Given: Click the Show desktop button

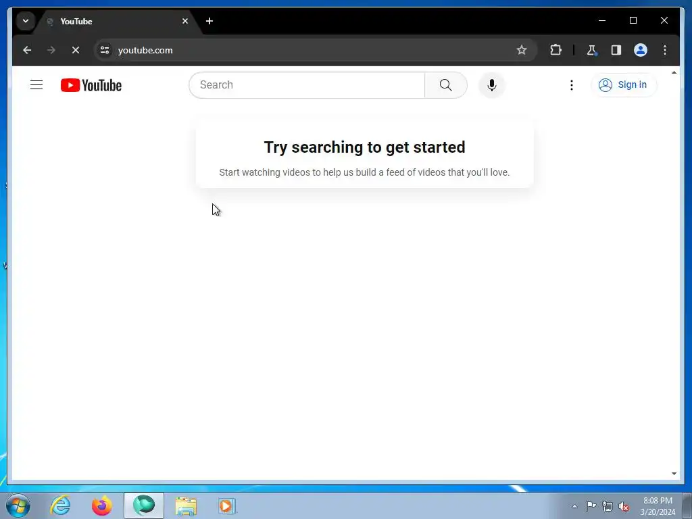Looking at the screenshot, I should pos(687,506).
